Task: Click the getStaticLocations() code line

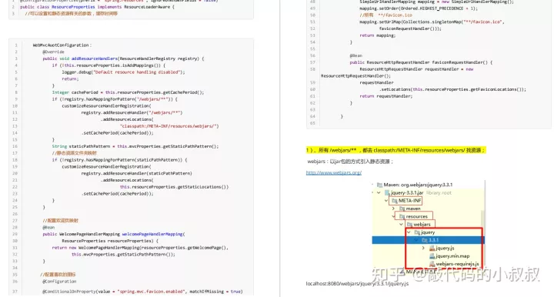Action: [x=174, y=187]
